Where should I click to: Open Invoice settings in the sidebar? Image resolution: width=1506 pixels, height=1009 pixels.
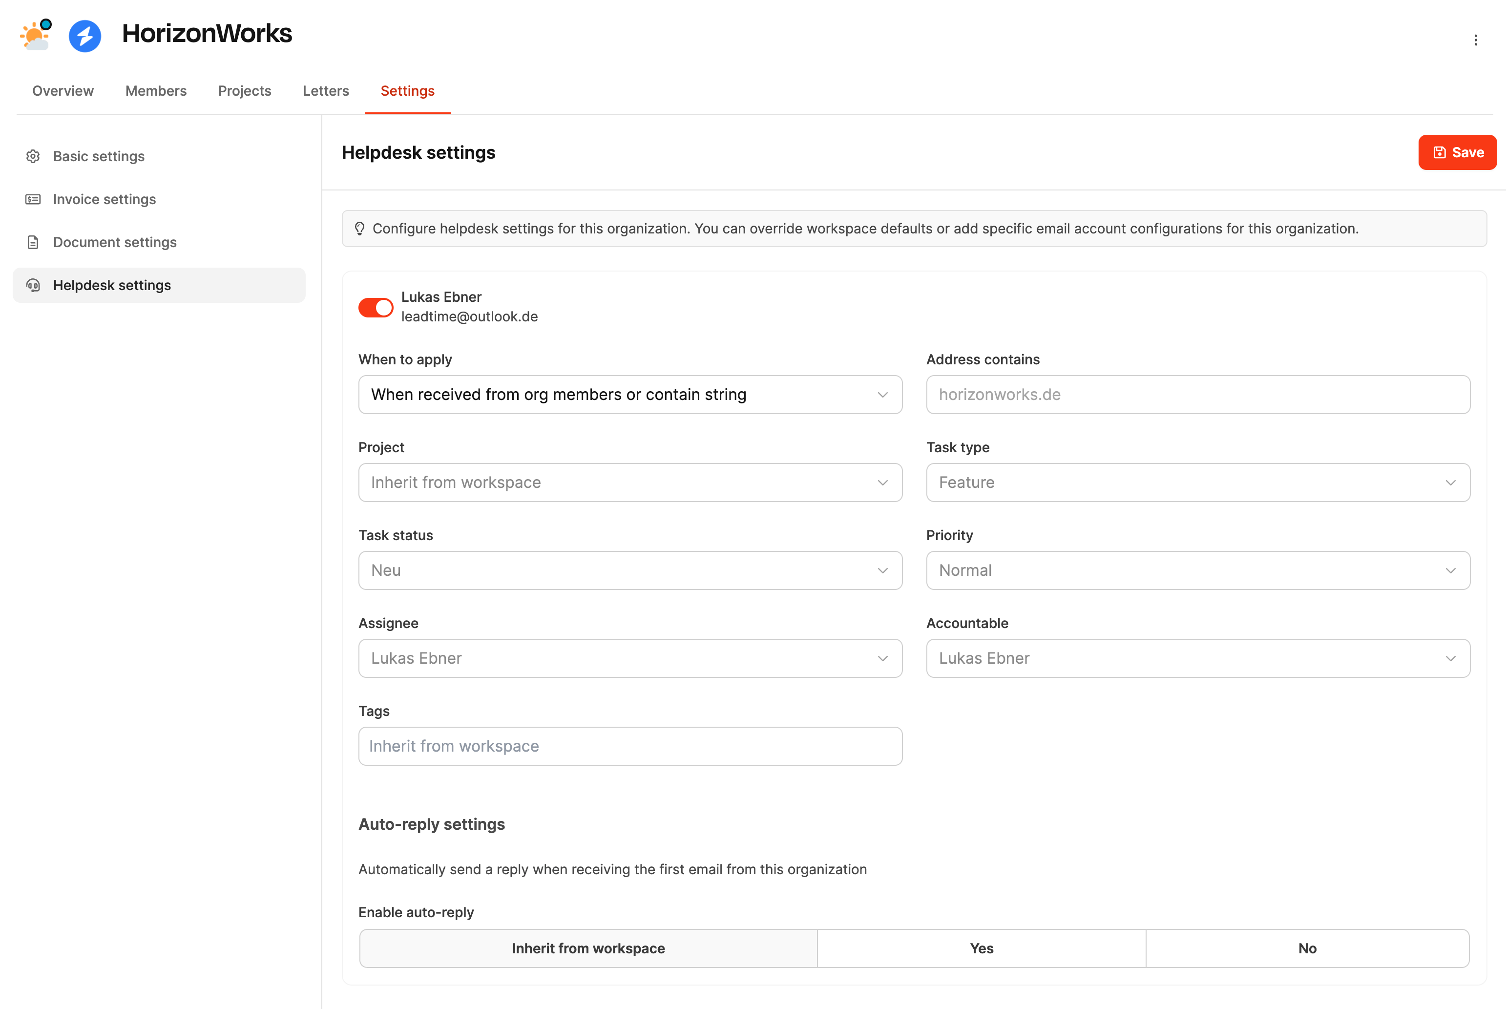(104, 199)
